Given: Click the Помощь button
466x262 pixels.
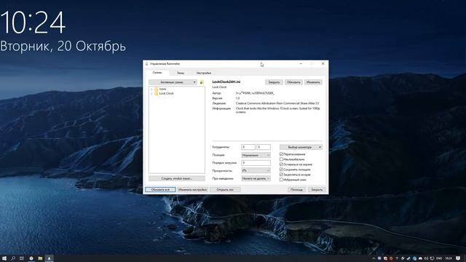Looking at the screenshot, I should [296, 189].
